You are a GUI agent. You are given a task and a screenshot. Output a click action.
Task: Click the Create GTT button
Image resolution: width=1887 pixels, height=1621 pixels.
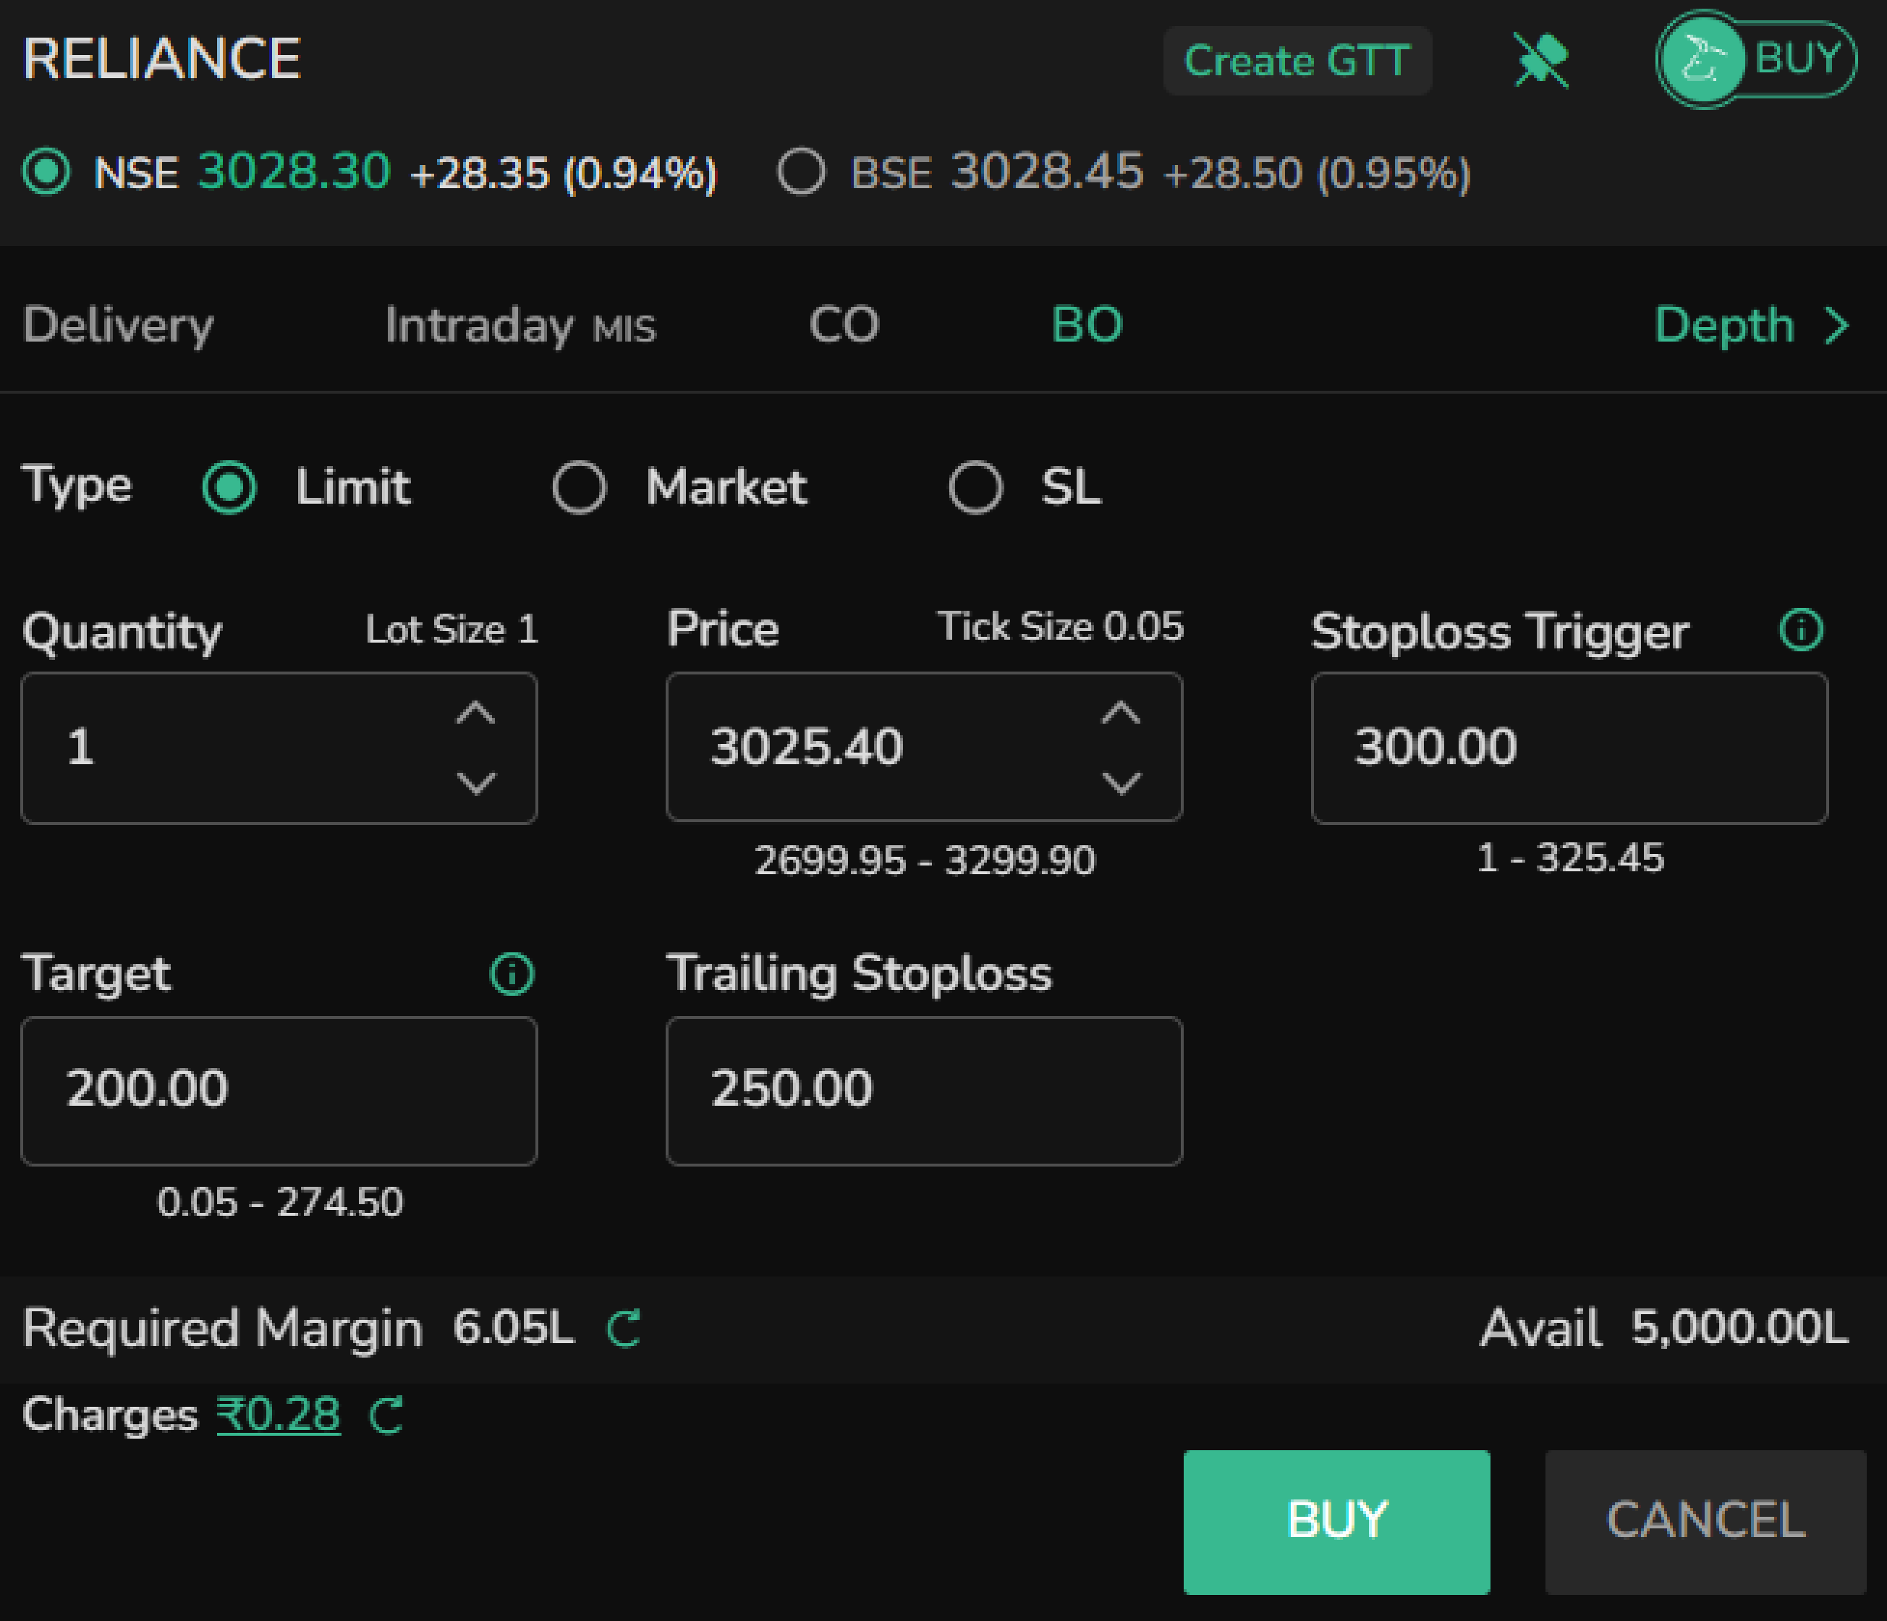point(1297,61)
